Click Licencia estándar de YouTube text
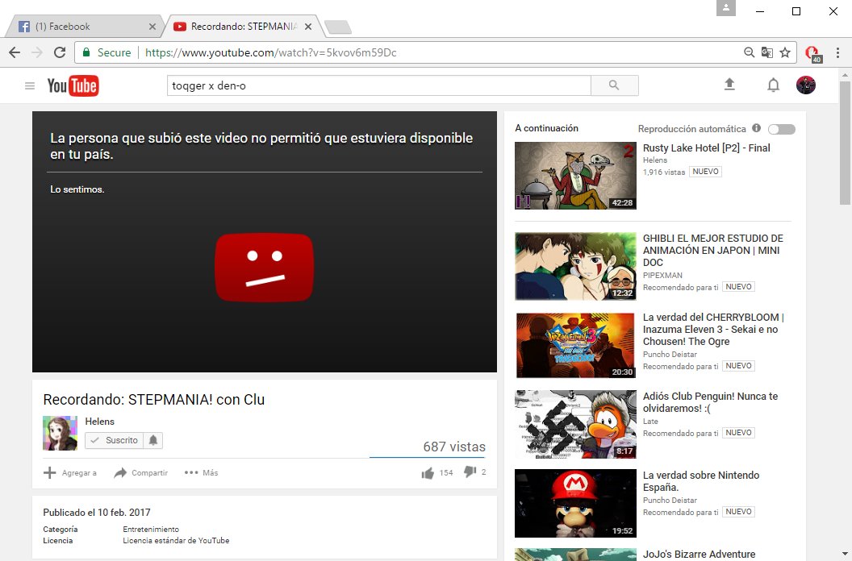This screenshot has height=561, width=852. pos(176,540)
